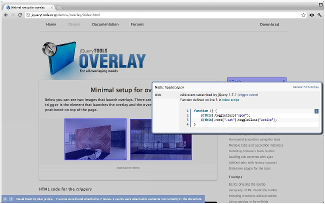The image size is (325, 204).
Task: Open Using any HTML inside the tooltip
Action: pyautogui.click(x=253, y=190)
